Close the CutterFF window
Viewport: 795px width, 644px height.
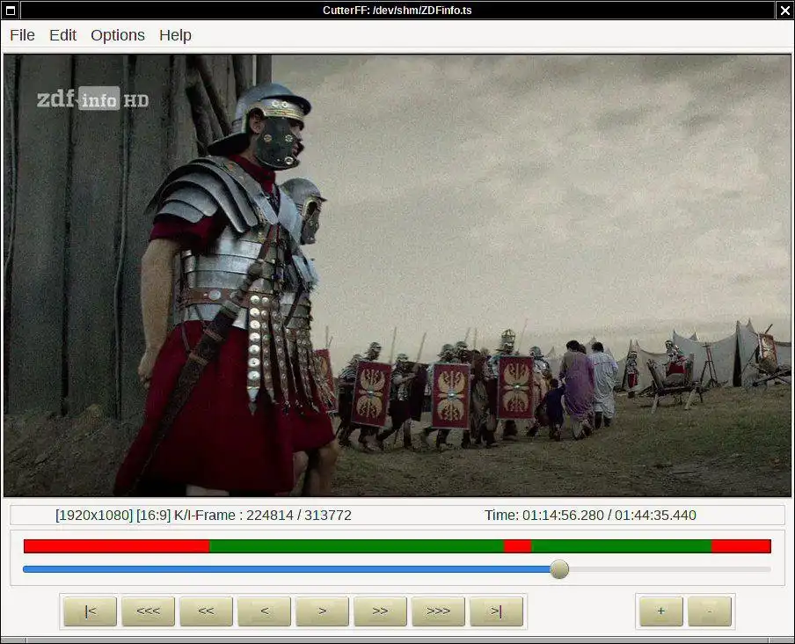784,11
